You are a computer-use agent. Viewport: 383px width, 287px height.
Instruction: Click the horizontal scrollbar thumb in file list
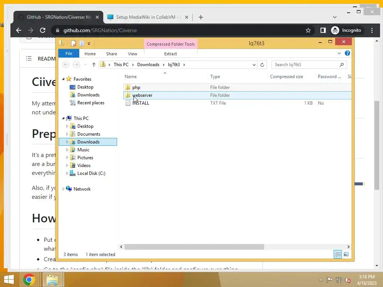click(194, 247)
